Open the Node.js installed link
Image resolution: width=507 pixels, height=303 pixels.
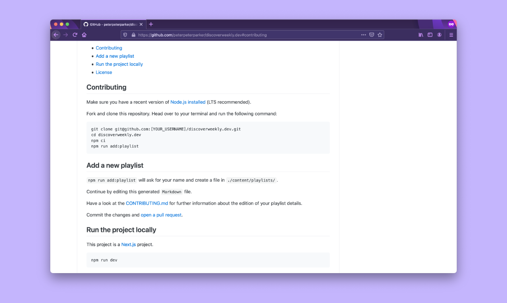pos(188,102)
